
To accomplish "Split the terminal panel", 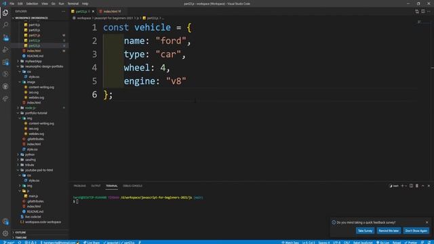I will [x=412, y=186].
